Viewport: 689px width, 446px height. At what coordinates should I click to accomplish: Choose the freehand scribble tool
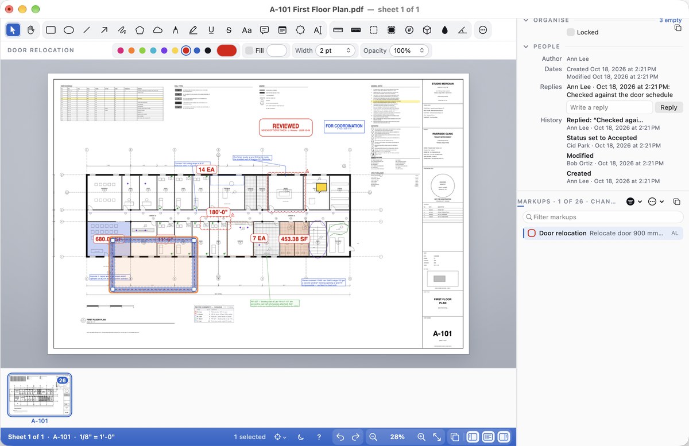[122, 30]
